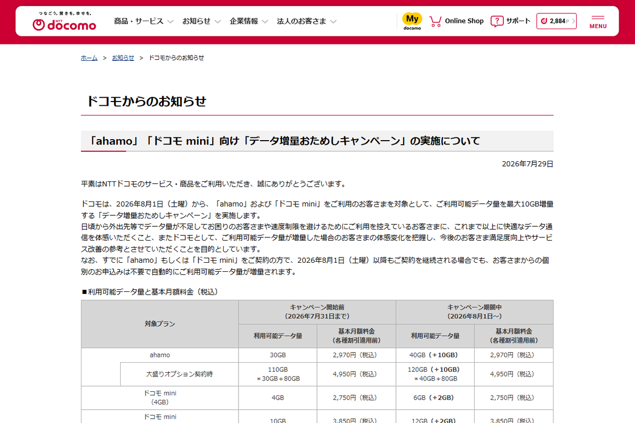This screenshot has height=423, width=635.
Task: Open the Online Shop link
Action: click(x=464, y=21)
